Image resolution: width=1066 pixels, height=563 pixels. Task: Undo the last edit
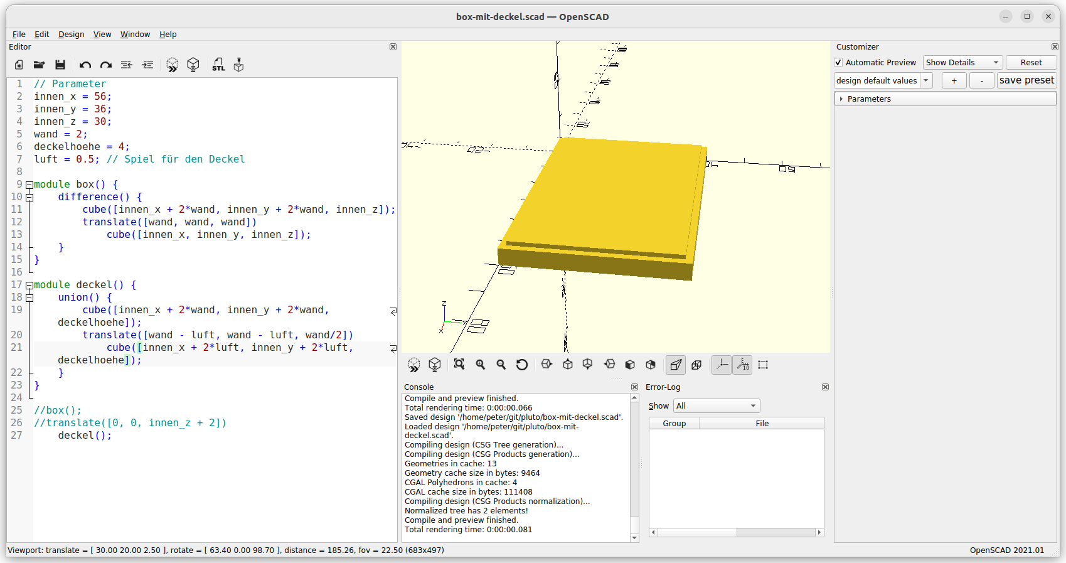coord(85,65)
